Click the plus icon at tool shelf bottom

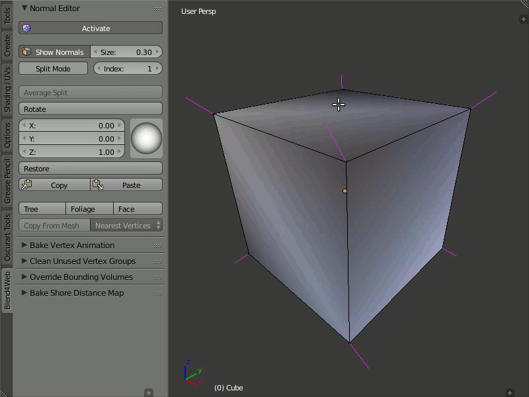149,392
